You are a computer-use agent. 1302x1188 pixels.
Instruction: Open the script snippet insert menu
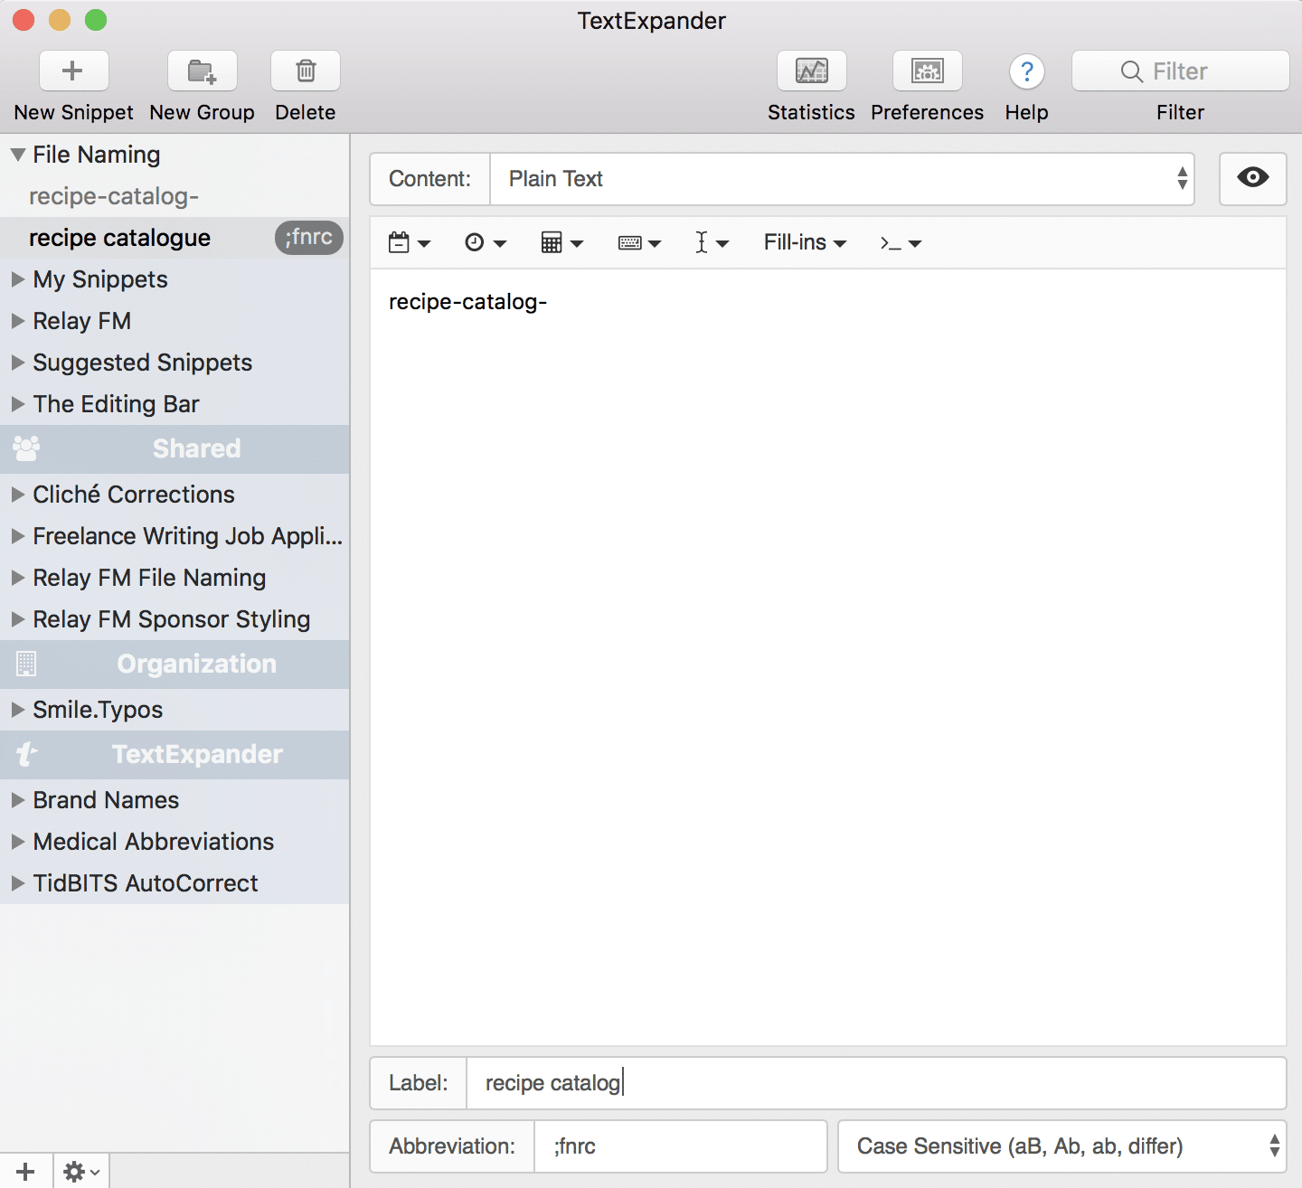(x=901, y=242)
